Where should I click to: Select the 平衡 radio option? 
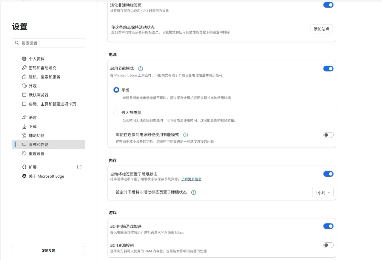(116, 90)
